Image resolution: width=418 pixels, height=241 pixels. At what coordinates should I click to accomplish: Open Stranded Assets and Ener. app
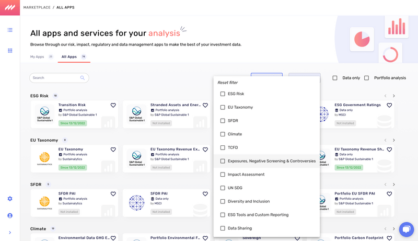click(x=176, y=105)
